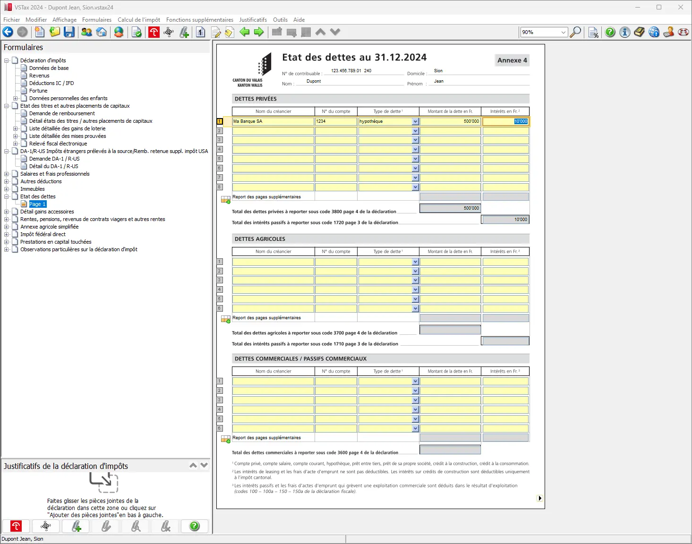Click the house icon in the toolbar
This screenshot has width=692, height=544.
101,32
